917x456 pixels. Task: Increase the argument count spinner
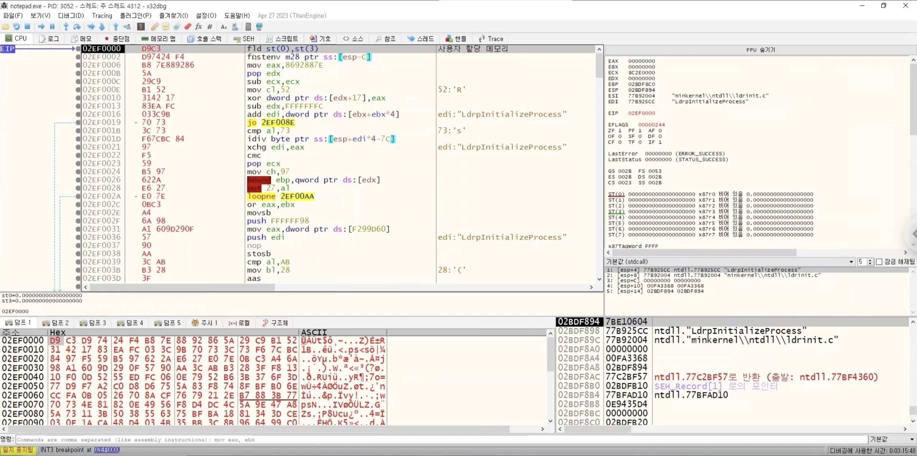870,260
